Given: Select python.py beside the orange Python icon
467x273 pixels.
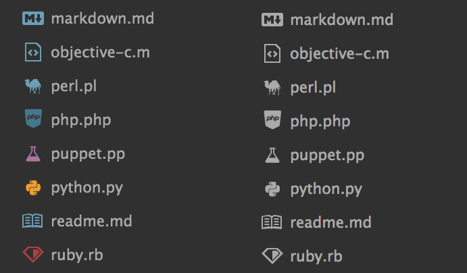Looking at the screenshot, I should click(x=87, y=187).
